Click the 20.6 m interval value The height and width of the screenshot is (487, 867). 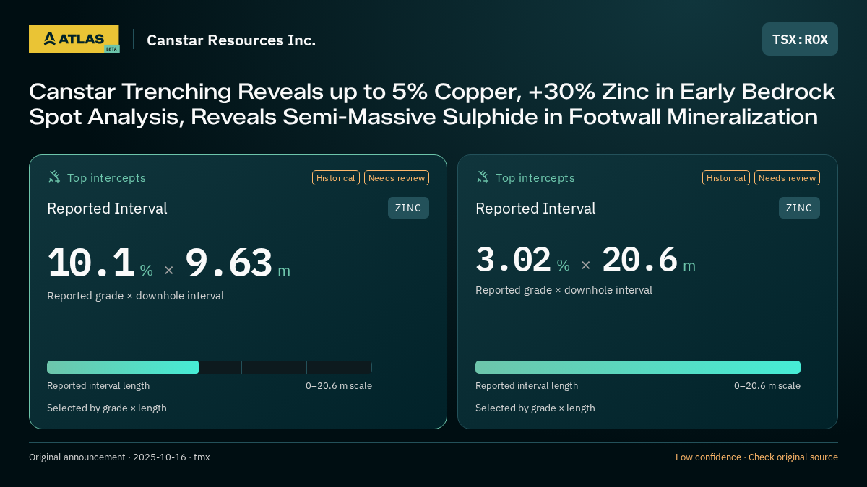649,260
